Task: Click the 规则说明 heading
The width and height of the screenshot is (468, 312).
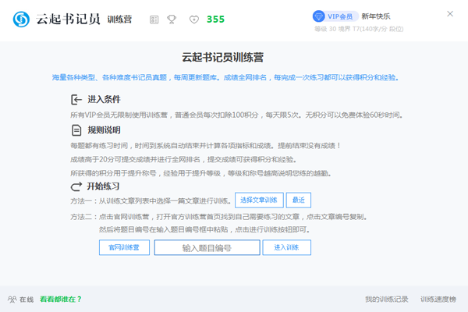Action: tap(104, 130)
